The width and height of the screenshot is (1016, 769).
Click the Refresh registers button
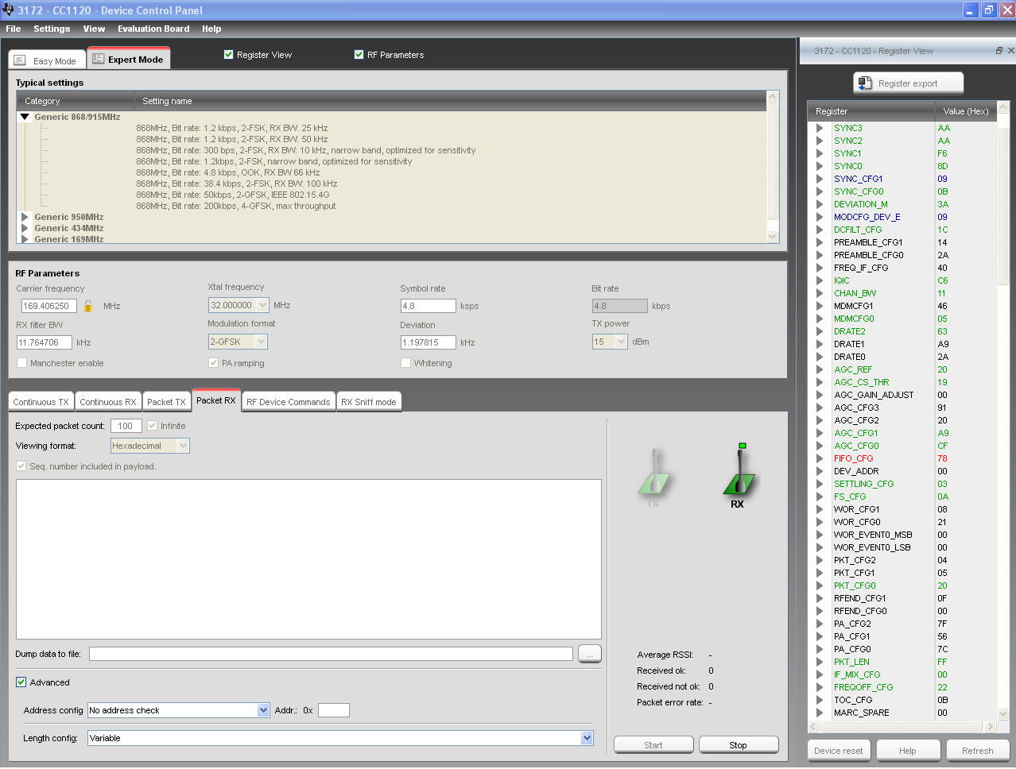[977, 751]
